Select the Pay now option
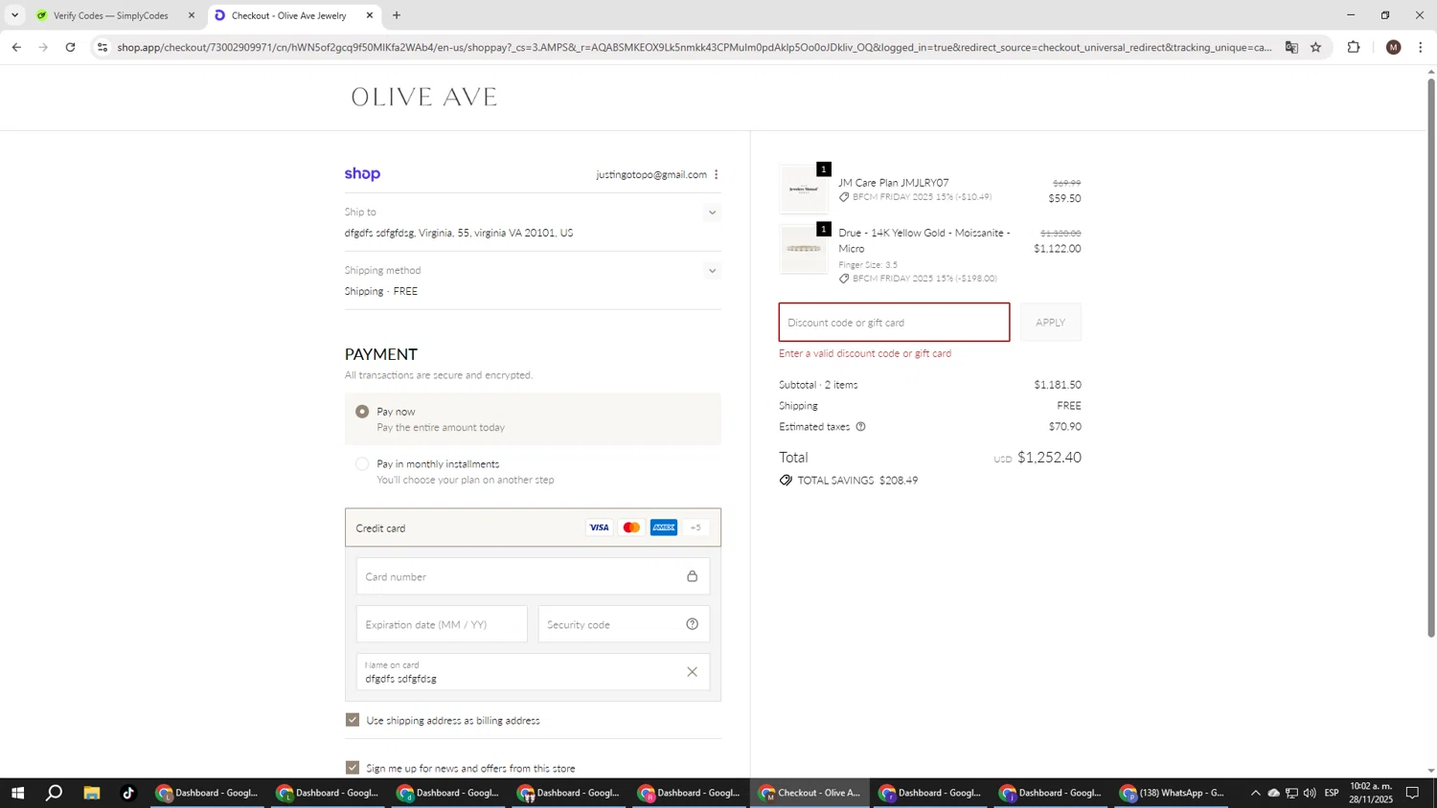The height and width of the screenshot is (808, 1437). (x=362, y=412)
